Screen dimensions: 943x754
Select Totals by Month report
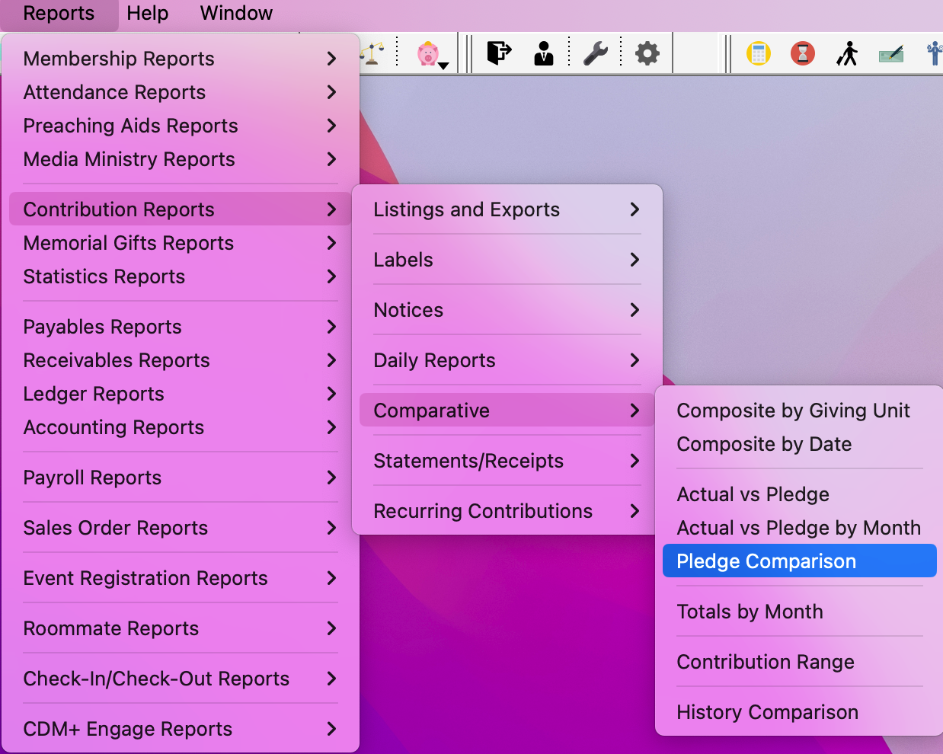pos(750,612)
